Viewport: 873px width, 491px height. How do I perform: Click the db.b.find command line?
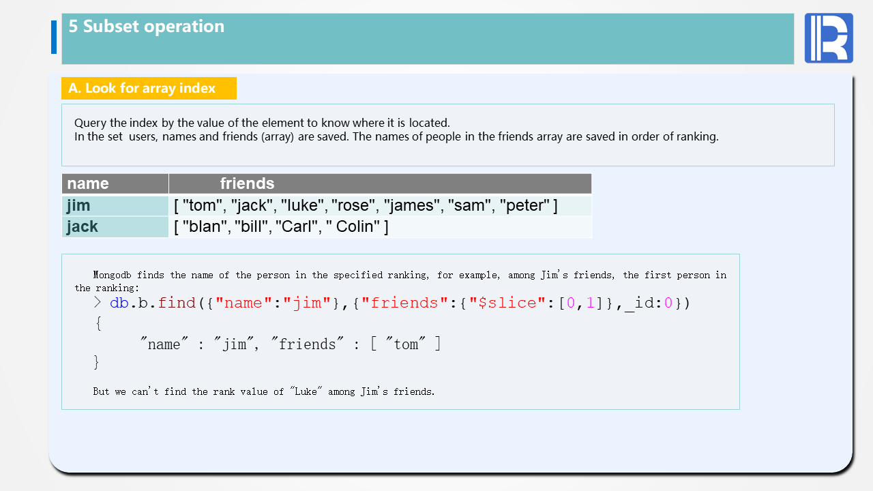pos(400,303)
